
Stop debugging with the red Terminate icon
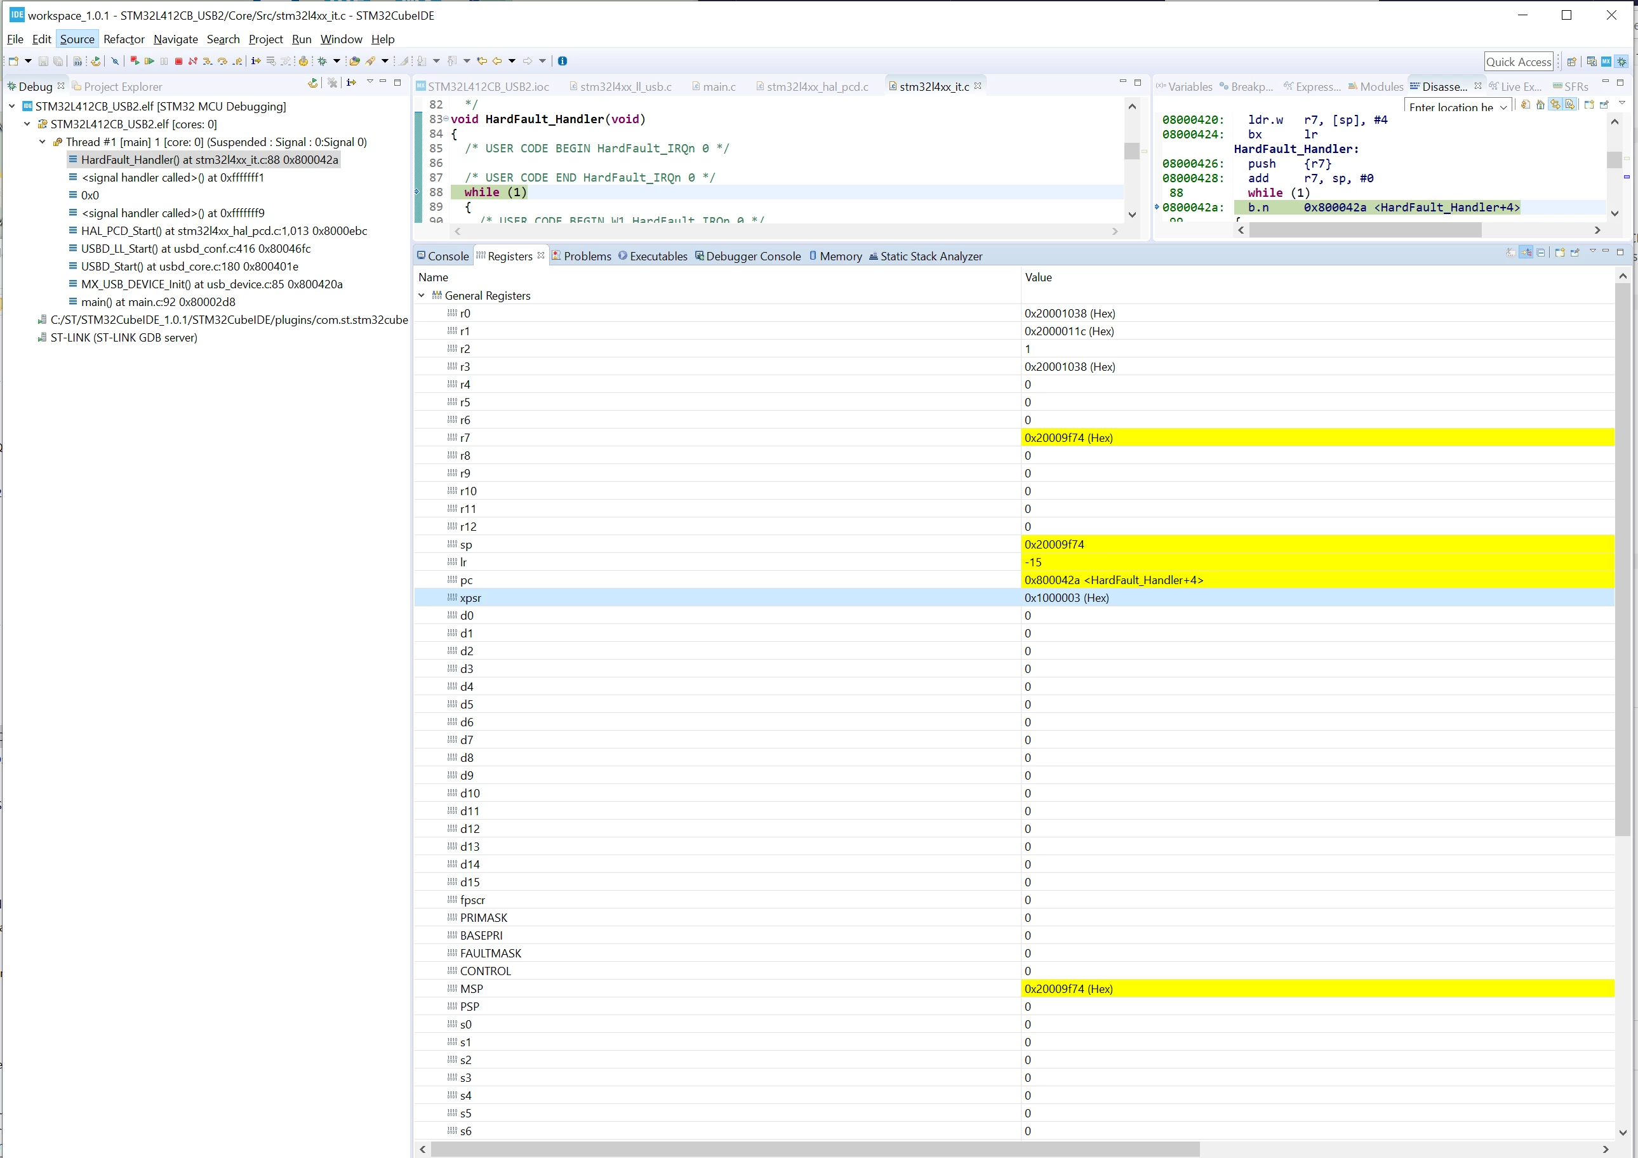click(178, 62)
